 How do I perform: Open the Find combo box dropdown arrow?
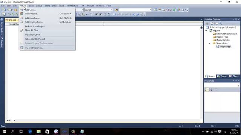coord(150,10)
